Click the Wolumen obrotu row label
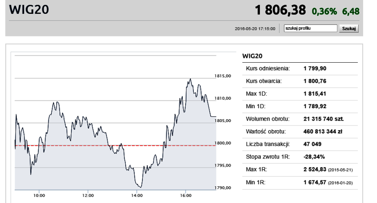 tap(267, 119)
